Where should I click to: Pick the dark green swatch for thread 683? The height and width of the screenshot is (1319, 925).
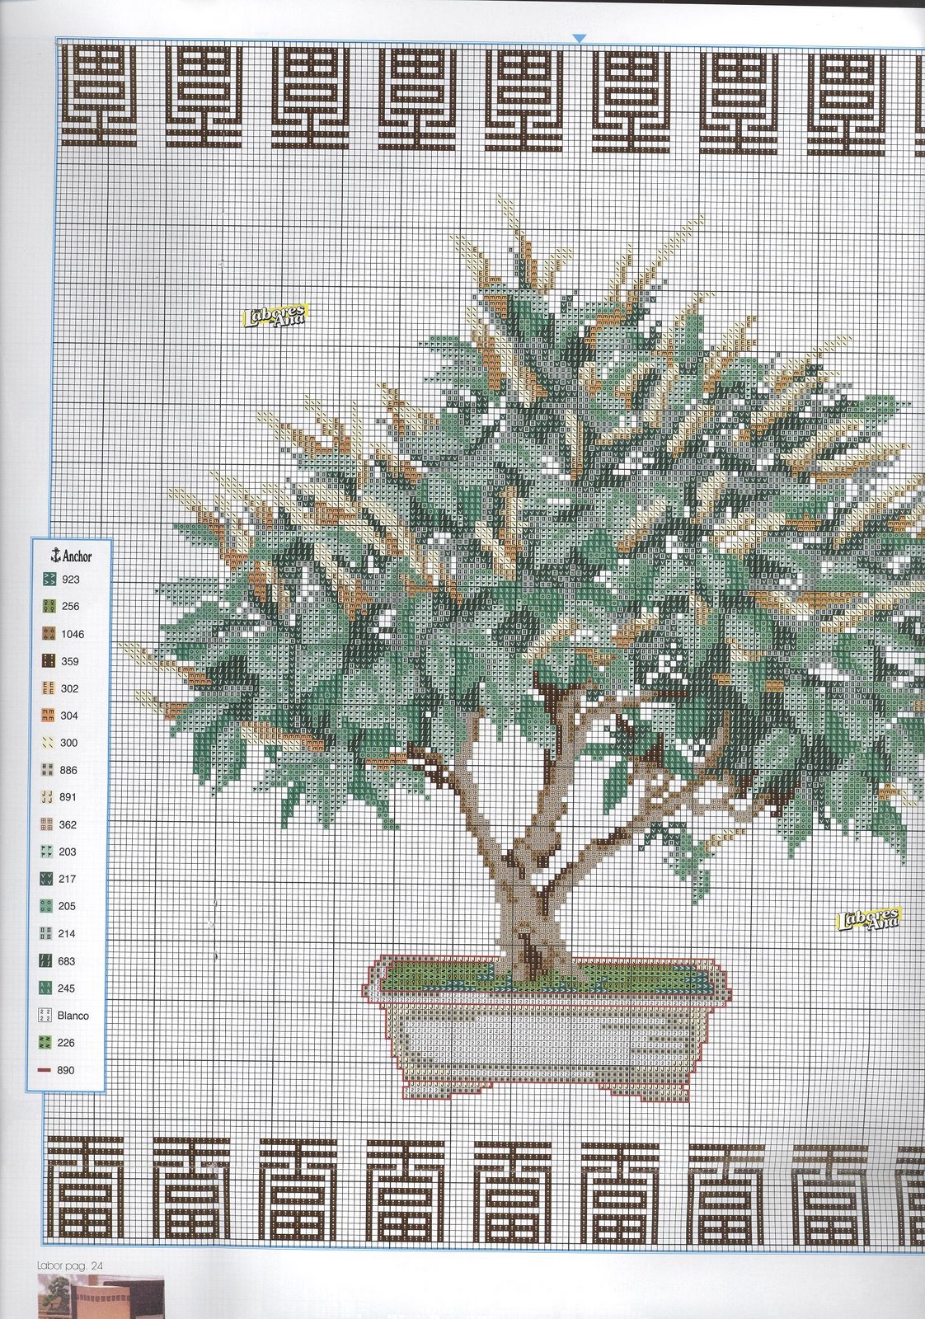(x=47, y=961)
